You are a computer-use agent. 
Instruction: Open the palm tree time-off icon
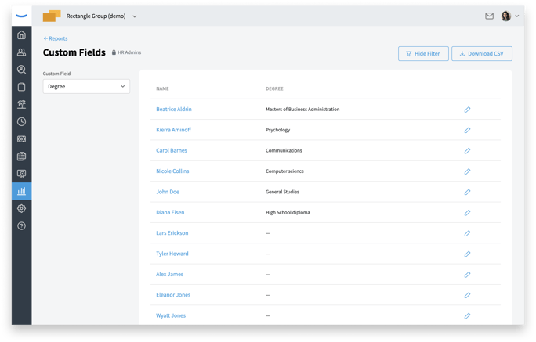coord(21,104)
